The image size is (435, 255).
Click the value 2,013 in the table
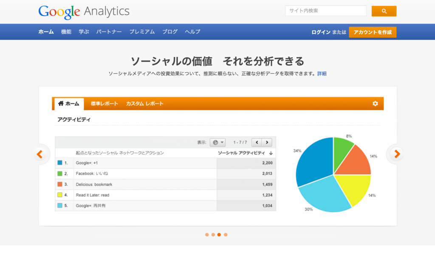point(268,174)
